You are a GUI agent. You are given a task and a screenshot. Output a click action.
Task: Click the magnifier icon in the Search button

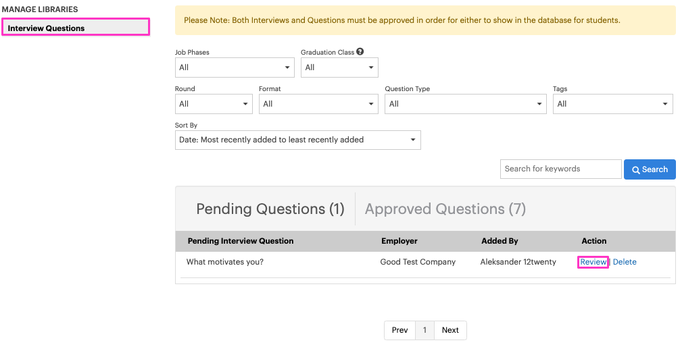636,170
